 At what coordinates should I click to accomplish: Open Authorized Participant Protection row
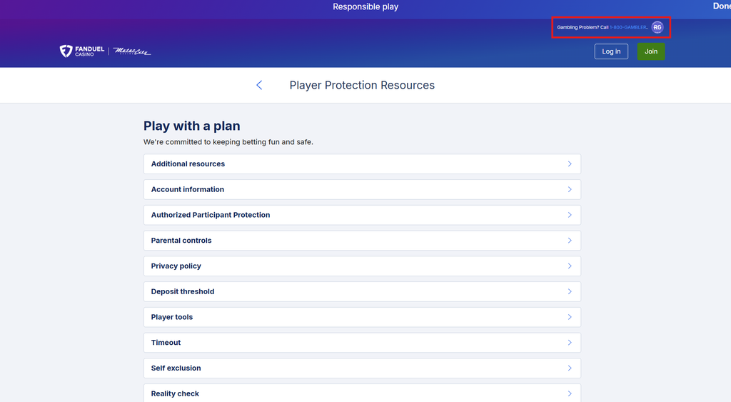[x=362, y=215]
